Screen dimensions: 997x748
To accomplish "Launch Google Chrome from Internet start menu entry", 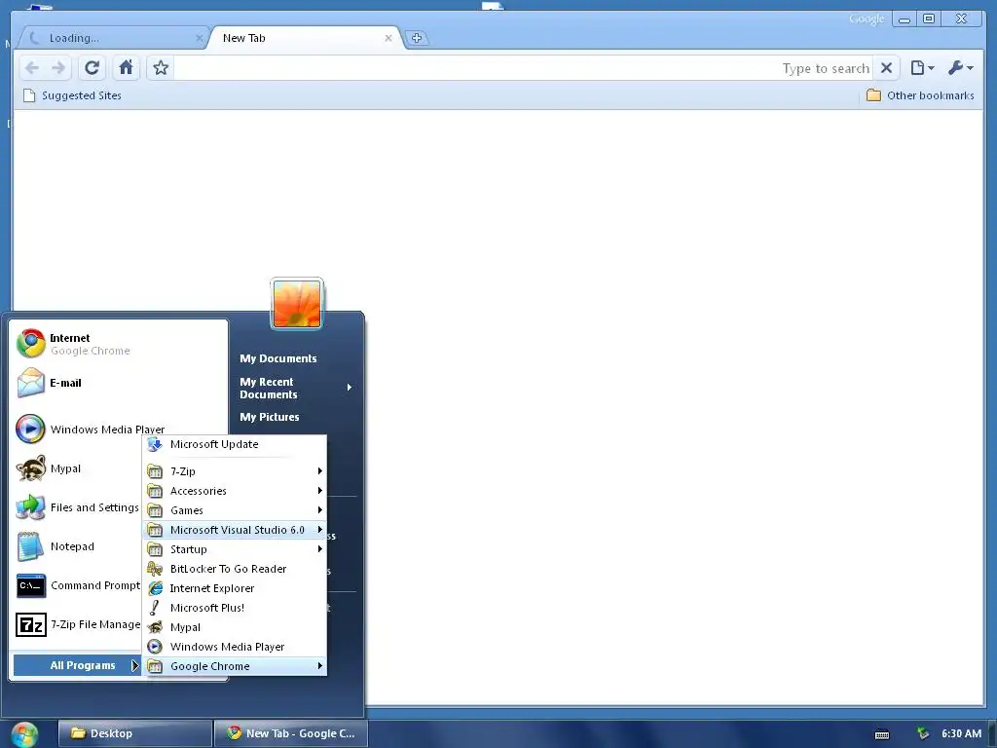I will coord(119,344).
